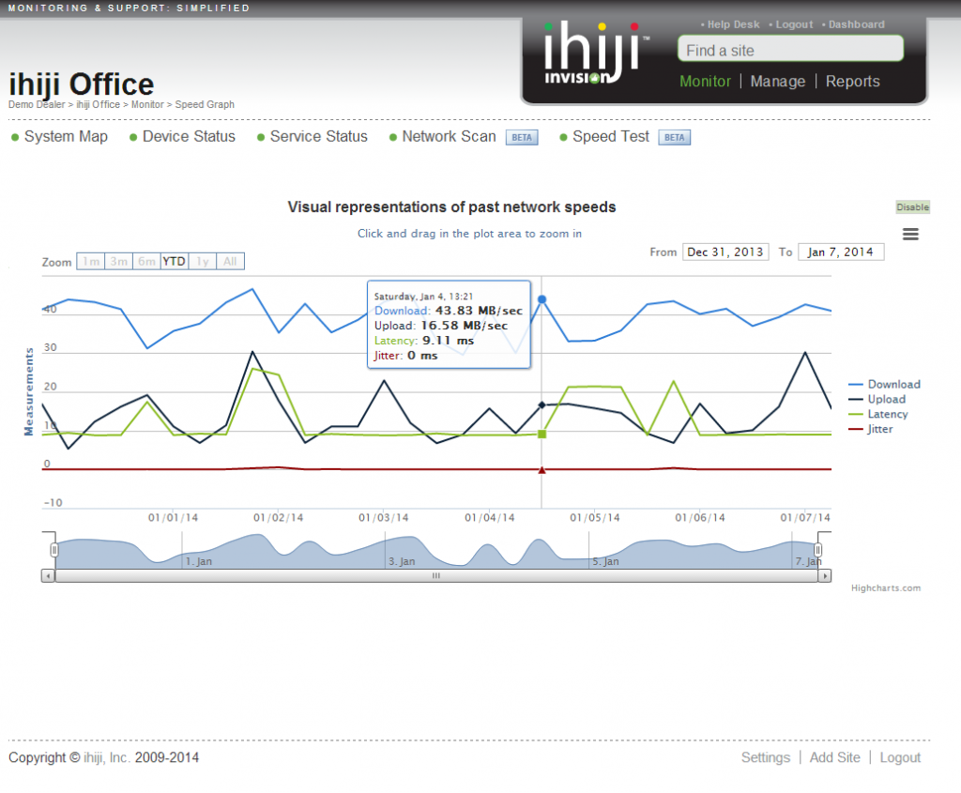Toggle Upload series in legend
This screenshot has height=793, width=961.
click(x=877, y=399)
